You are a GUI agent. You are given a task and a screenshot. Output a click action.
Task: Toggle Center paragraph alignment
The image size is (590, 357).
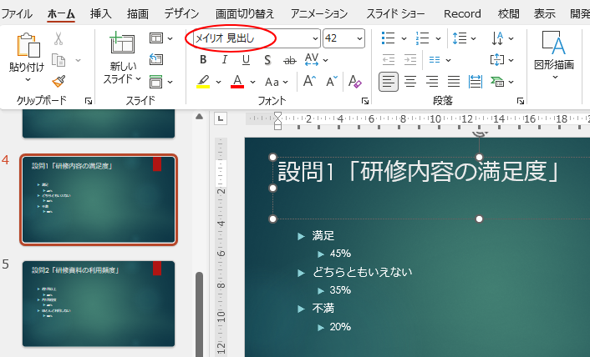pos(410,82)
